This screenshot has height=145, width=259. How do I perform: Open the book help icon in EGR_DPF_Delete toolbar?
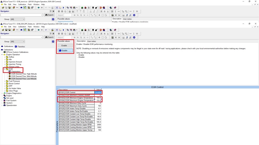(x=115, y=30)
